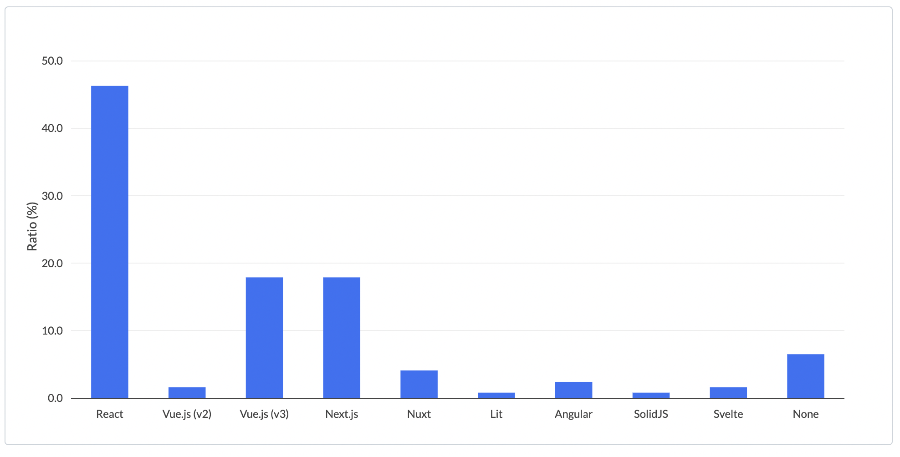Click the React bar in the chart

pos(110,242)
